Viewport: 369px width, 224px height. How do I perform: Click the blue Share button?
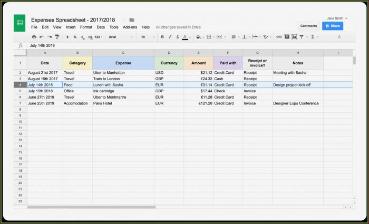[x=333, y=26]
